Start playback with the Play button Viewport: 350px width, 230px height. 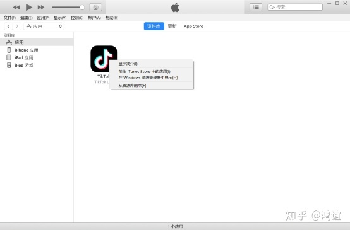pyautogui.click(x=28, y=8)
